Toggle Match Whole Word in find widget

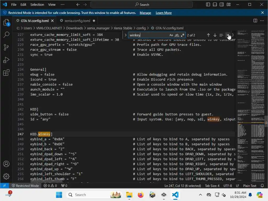point(177,35)
